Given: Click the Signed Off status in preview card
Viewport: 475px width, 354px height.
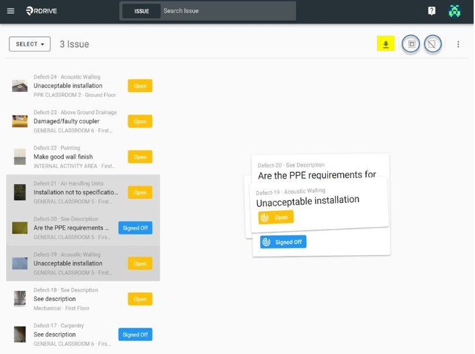Looking at the screenshot, I should pos(283,242).
